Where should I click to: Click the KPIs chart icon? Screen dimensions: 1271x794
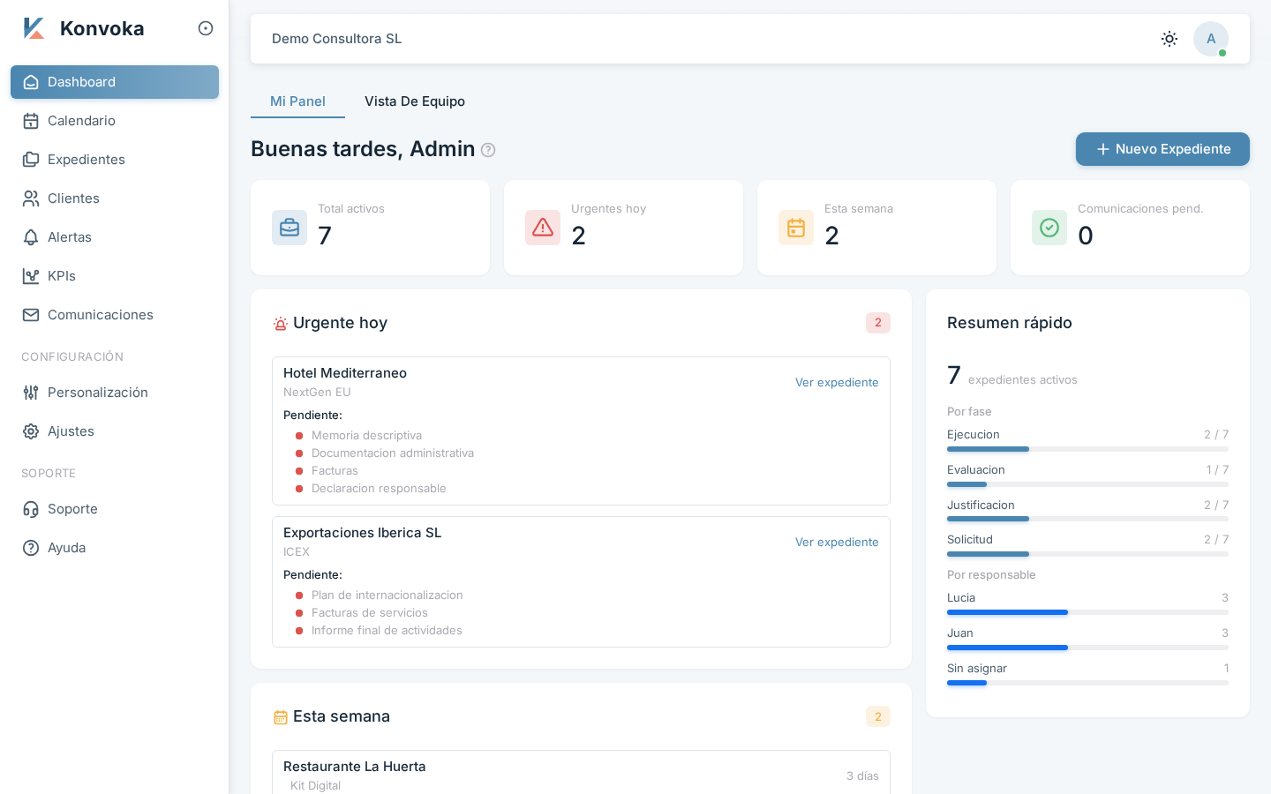point(31,276)
